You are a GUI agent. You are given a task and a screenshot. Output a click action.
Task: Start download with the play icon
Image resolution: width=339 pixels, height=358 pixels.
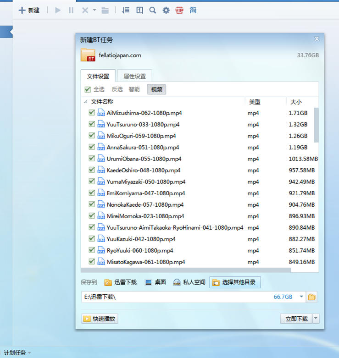[x=58, y=10]
